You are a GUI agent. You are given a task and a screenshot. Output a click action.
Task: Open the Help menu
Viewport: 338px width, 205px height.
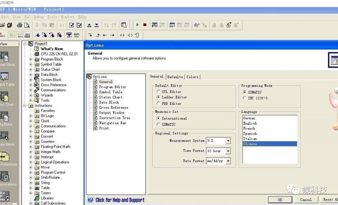click(x=82, y=17)
